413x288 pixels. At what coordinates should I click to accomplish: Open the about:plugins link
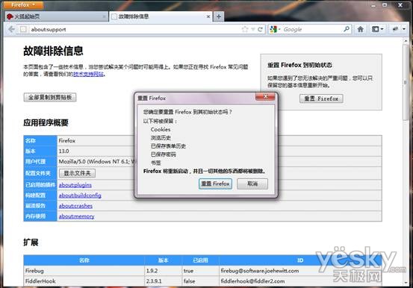click(75, 185)
